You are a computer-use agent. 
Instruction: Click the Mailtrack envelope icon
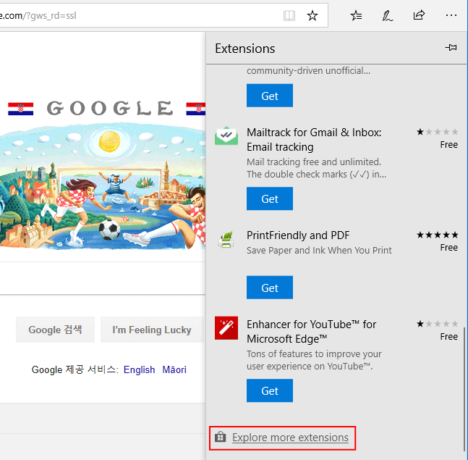226,136
